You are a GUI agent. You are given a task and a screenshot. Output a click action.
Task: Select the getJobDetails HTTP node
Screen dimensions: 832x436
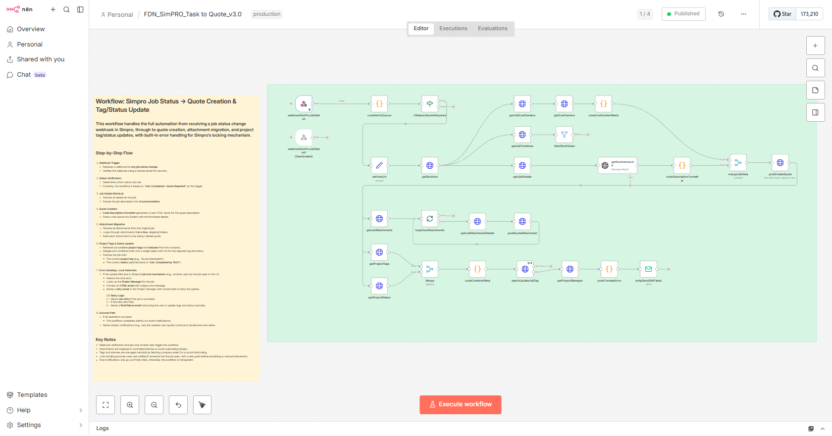click(522, 165)
